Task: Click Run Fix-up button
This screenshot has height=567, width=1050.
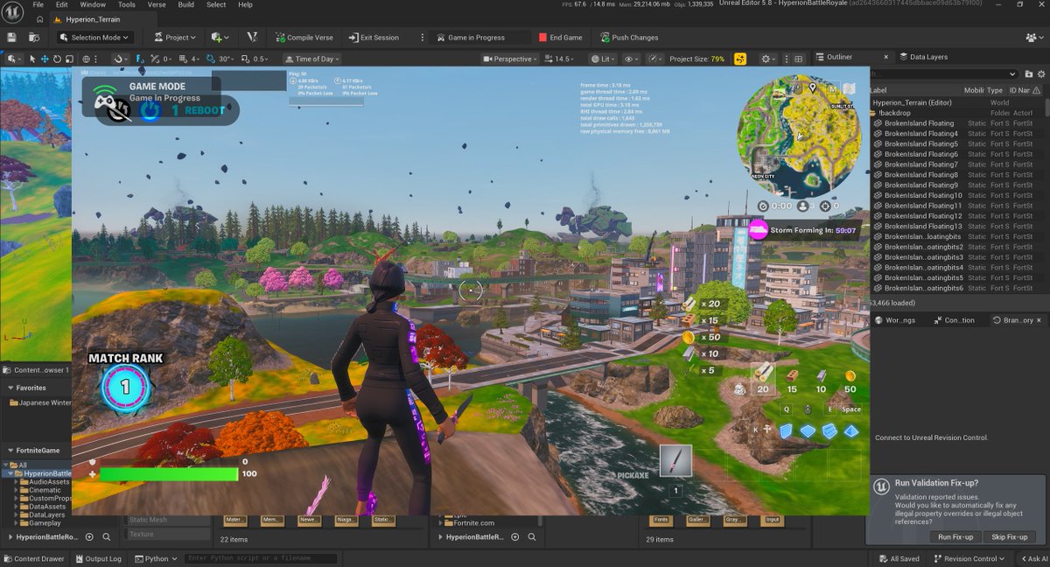Action: pyautogui.click(x=955, y=536)
